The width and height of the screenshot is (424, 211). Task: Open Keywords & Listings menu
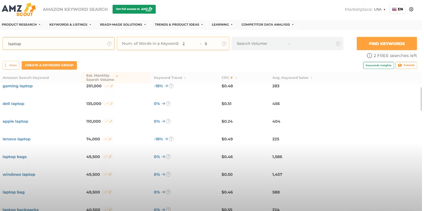70,24
